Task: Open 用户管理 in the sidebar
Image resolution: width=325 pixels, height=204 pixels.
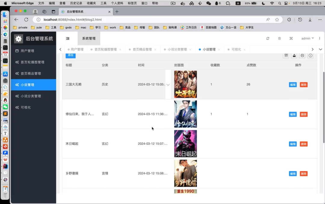Action: [33, 51]
